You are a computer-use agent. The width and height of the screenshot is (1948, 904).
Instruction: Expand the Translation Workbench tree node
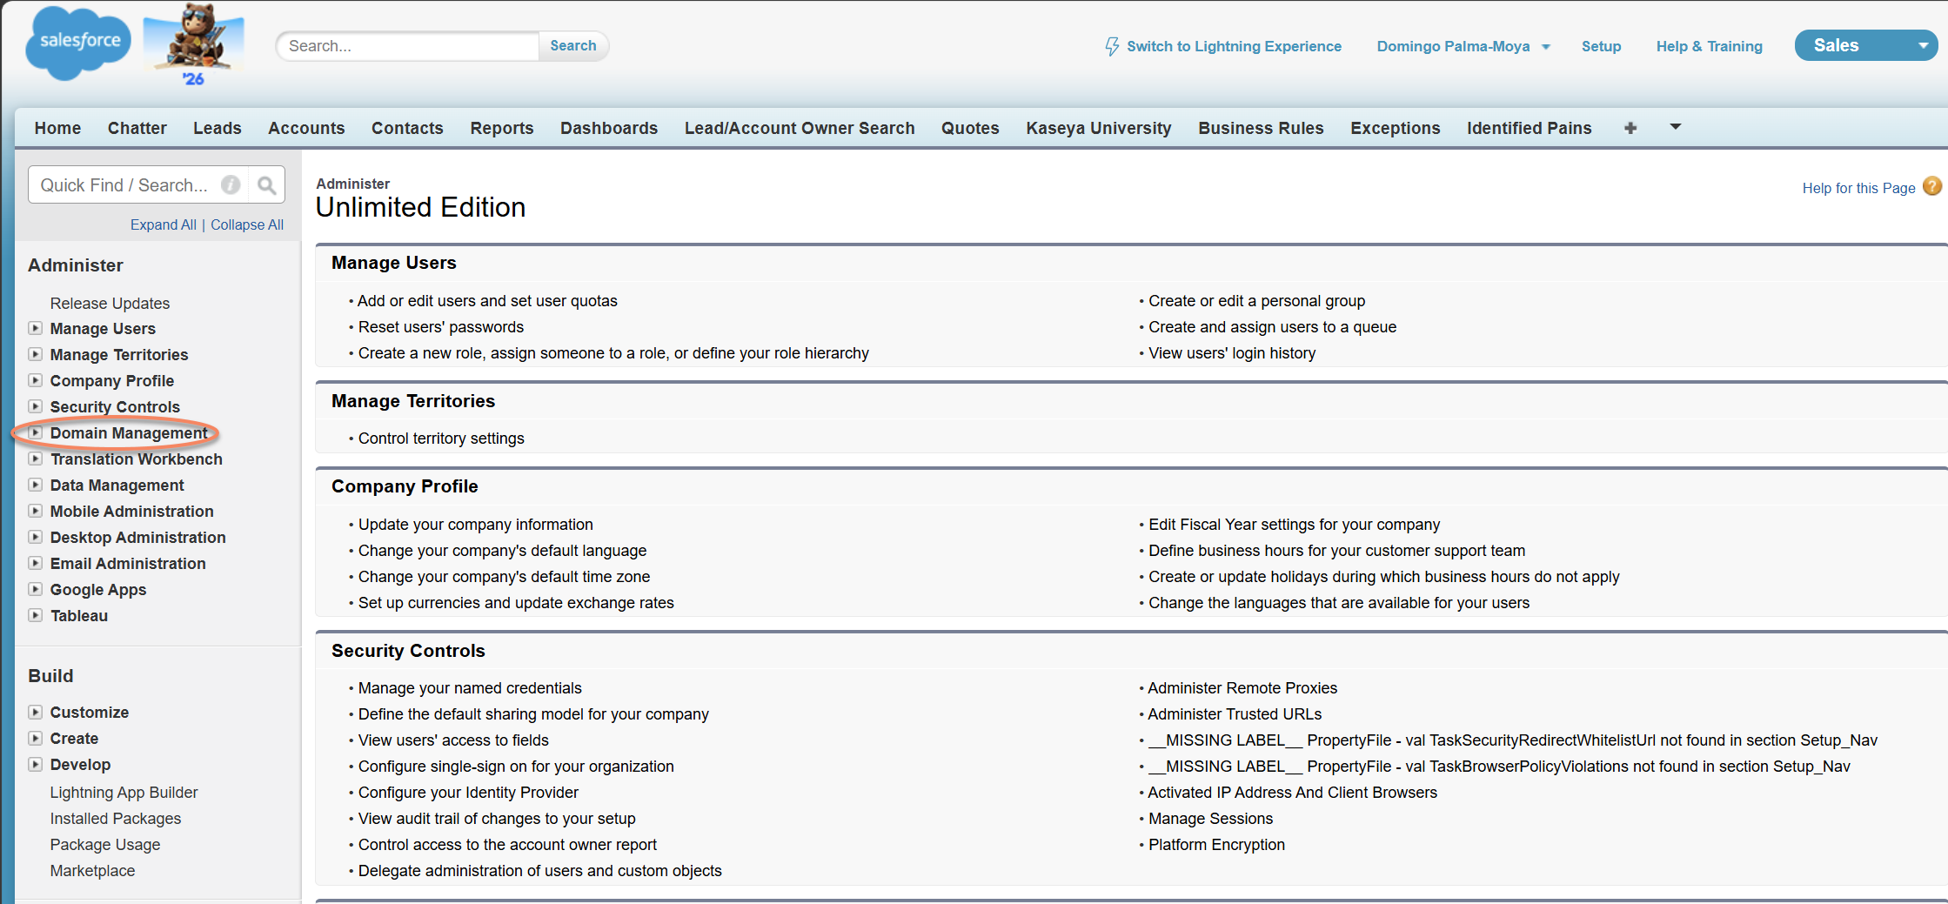pos(36,459)
